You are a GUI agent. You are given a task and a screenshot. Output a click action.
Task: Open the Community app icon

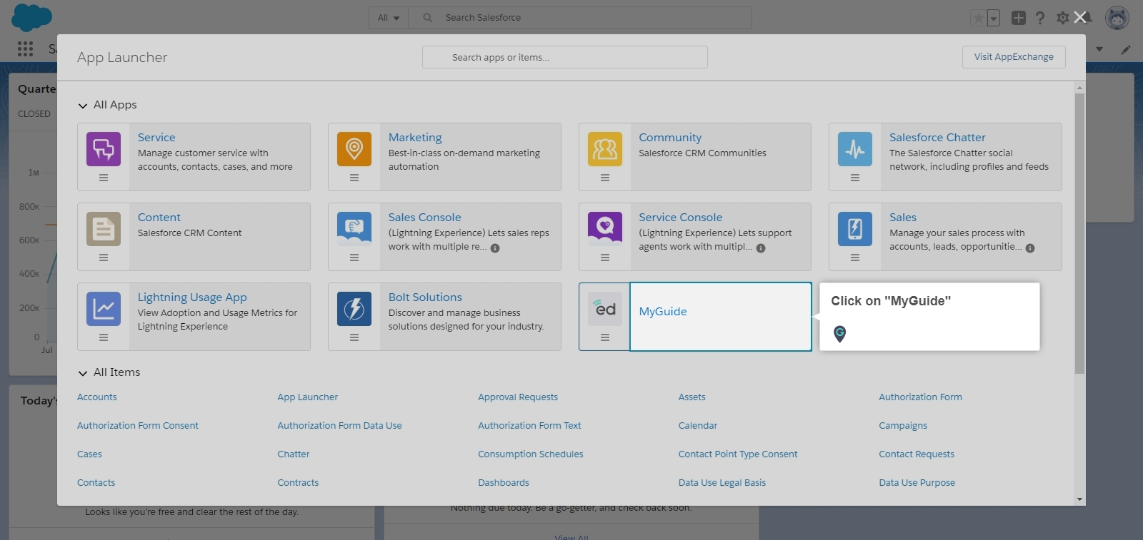[x=605, y=149]
